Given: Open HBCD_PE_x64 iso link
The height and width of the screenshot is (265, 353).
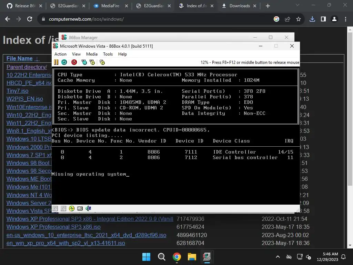Looking at the screenshot, I should (x=29, y=83).
